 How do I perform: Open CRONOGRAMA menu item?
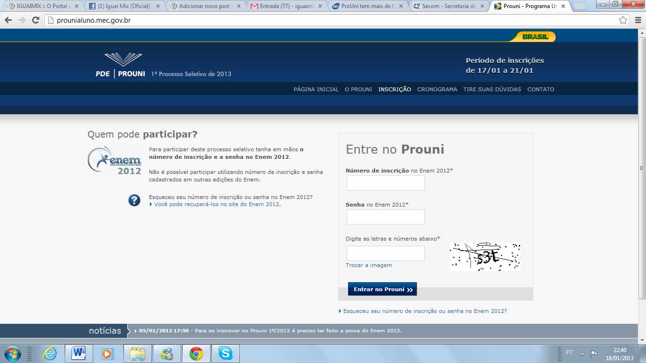(x=437, y=89)
